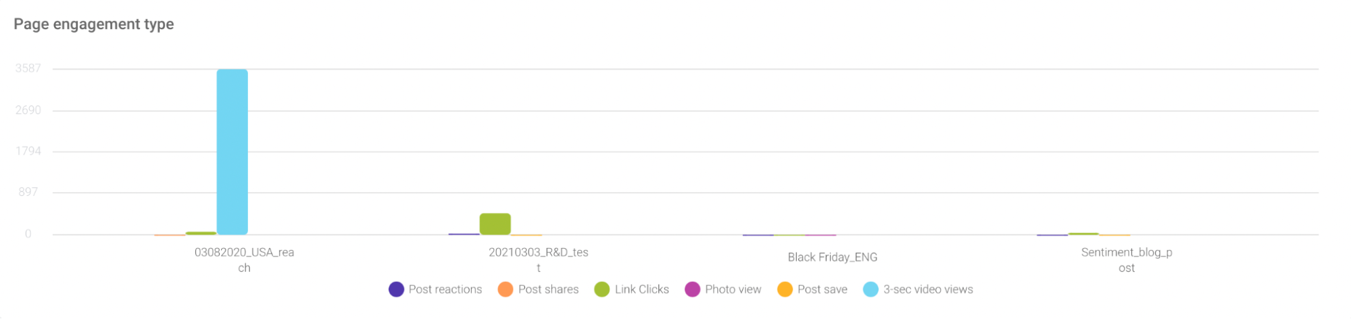Image resolution: width=1351 pixels, height=319 pixels.
Task: Click the Post save legend text
Action: pos(822,289)
